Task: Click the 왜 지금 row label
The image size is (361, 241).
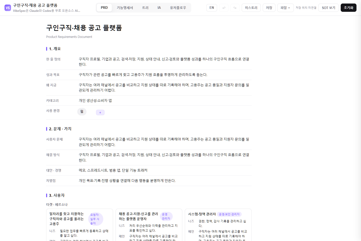Action: [x=51, y=85]
